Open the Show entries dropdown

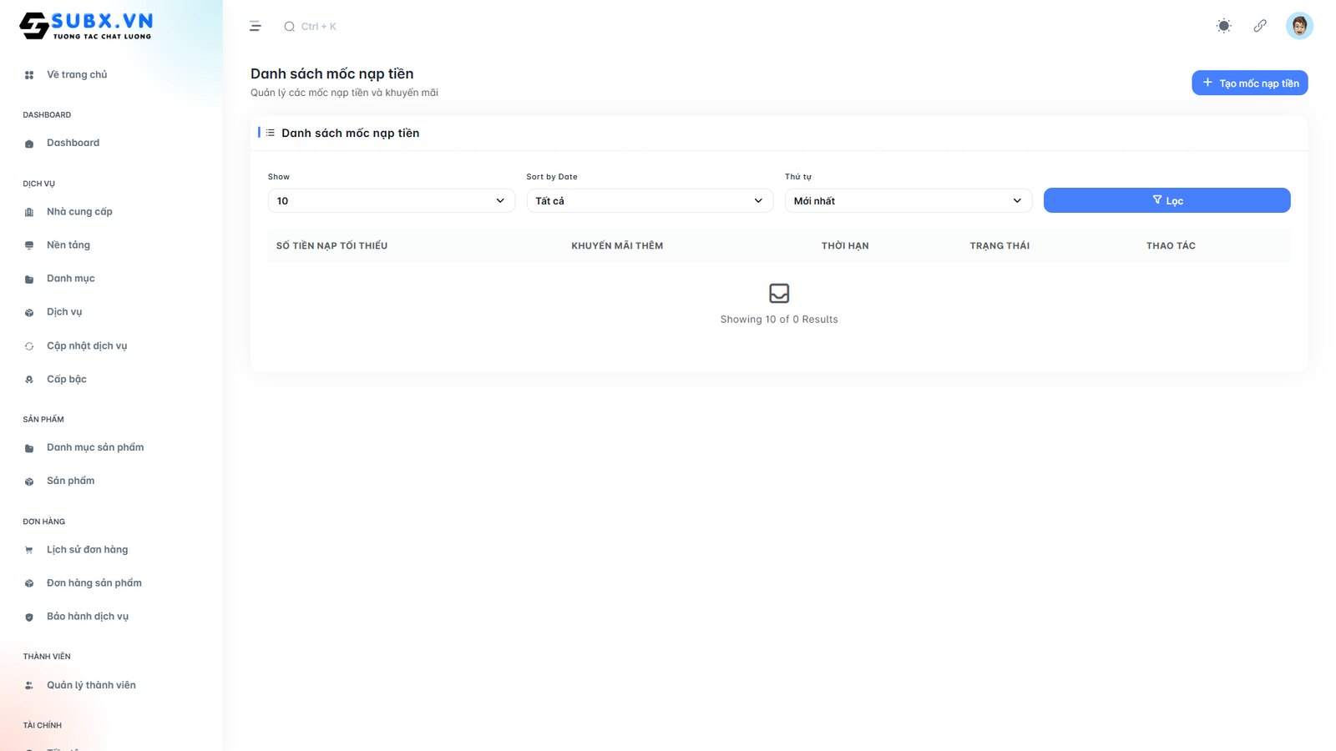[391, 201]
